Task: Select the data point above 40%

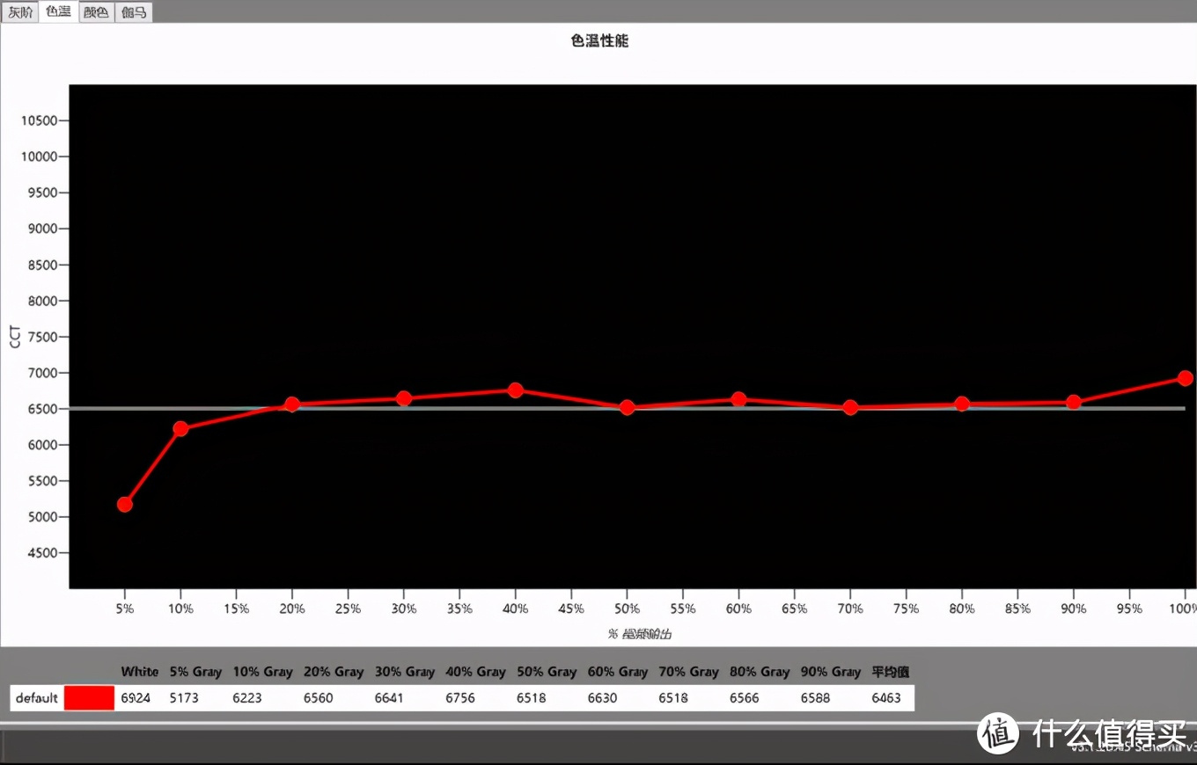Action: tap(515, 390)
